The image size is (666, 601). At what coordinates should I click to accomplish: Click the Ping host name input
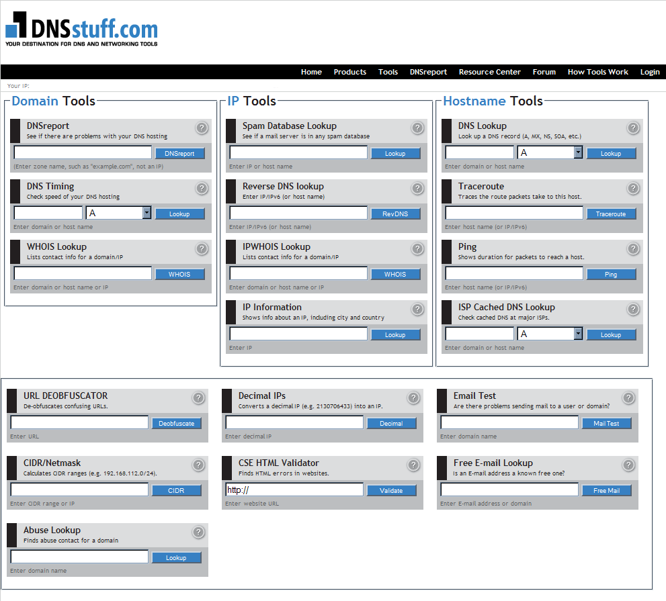(514, 273)
